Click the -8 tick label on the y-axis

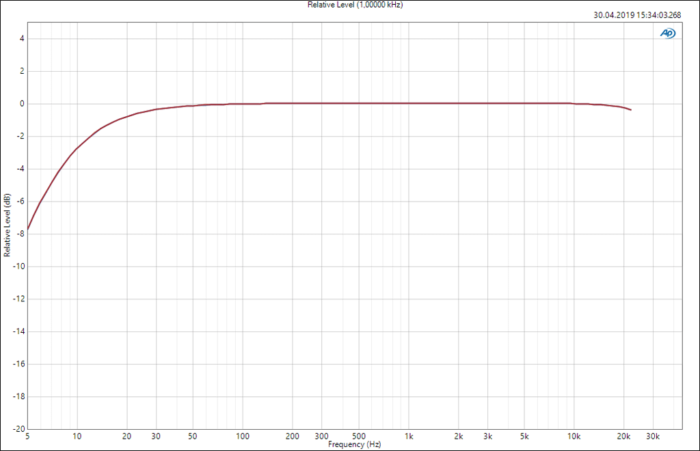tap(21, 234)
